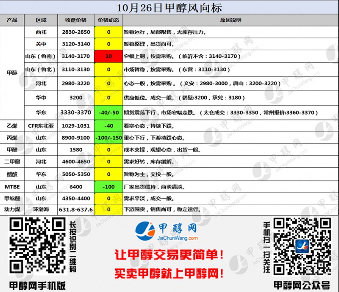This screenshot has height=292, width=339.
Task: Click the note 重心下行，下游待跌心态
Action: [154, 138]
